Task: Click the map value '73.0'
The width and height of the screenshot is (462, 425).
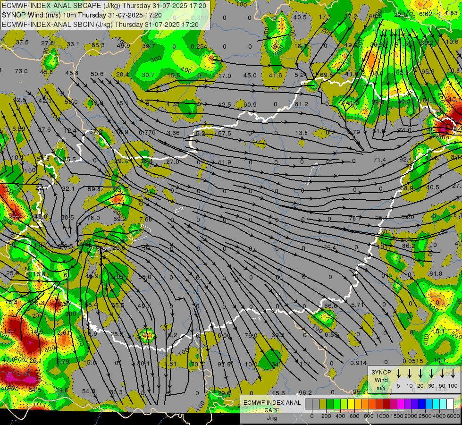Action: point(21,71)
